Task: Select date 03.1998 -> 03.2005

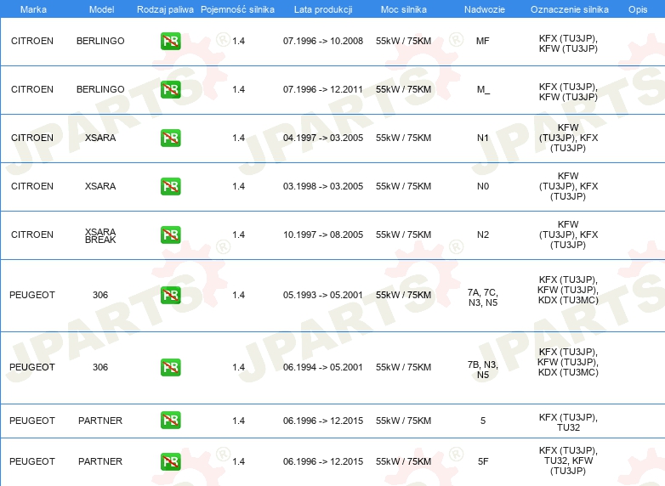Action: [x=323, y=186]
